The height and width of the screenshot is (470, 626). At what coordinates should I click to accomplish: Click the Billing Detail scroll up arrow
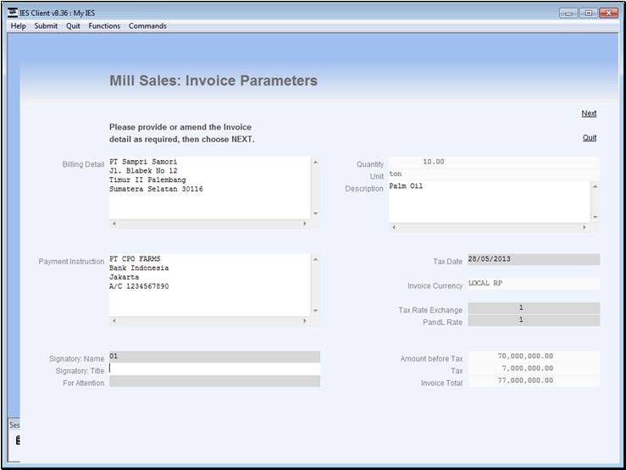(x=315, y=162)
